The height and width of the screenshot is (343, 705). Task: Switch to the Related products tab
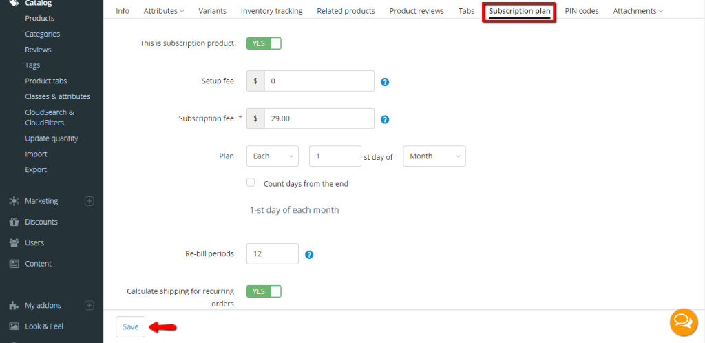(346, 11)
